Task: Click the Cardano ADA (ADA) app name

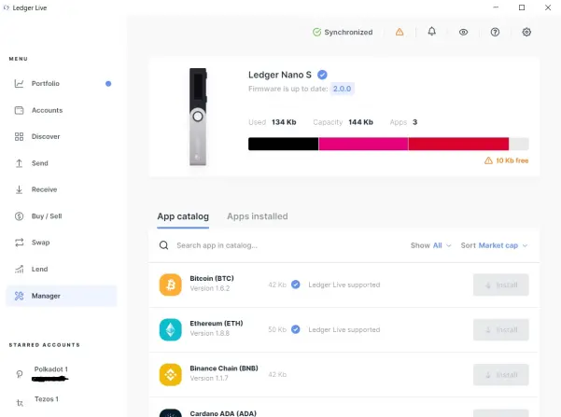Action: [x=223, y=413]
